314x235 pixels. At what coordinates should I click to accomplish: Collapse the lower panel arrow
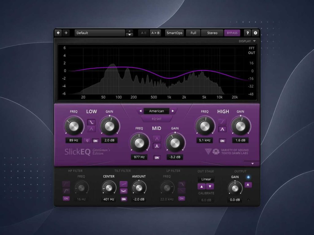[252, 164]
